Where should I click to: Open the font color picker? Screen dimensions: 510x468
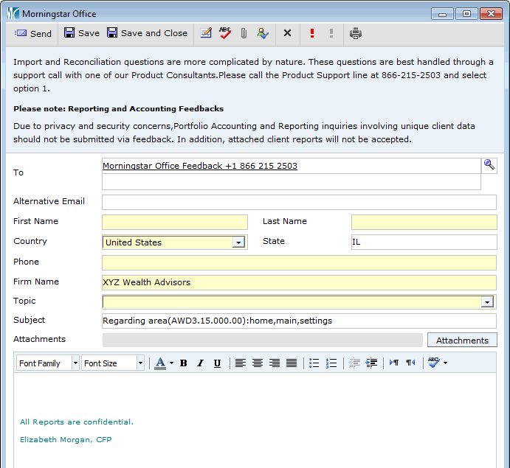171,363
